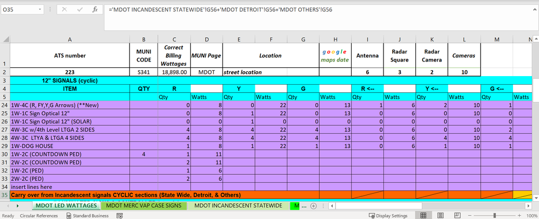Select 1W-1C Sign Optical 12" (SOLAR) cell

click(70, 121)
